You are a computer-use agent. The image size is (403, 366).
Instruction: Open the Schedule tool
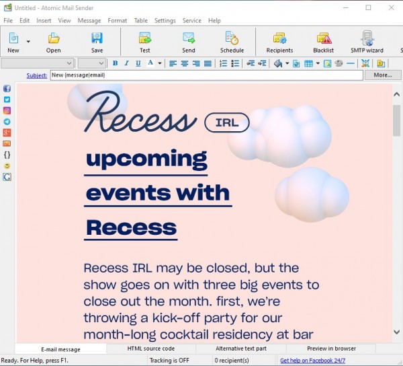(232, 38)
